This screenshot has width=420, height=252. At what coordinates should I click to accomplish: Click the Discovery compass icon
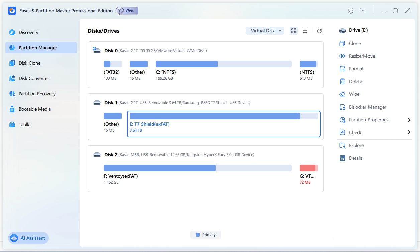click(12, 32)
